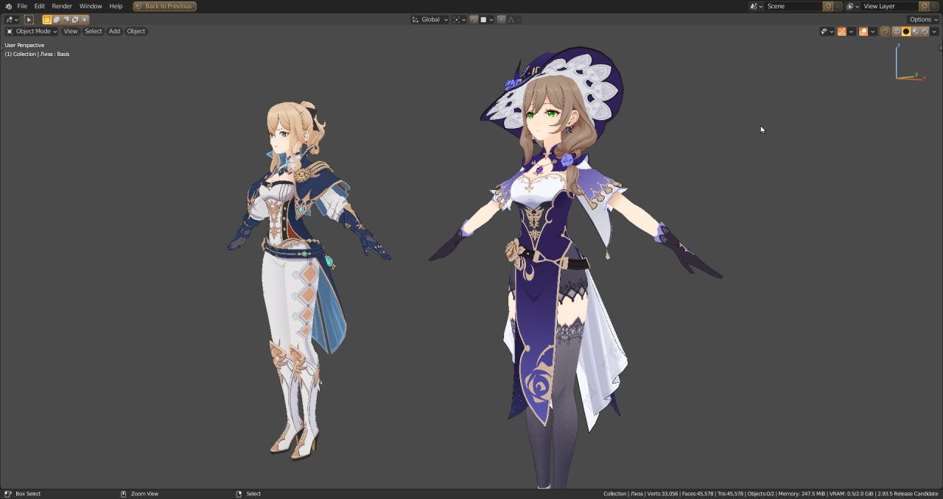Click the Verts:33,056 statistic in status bar
The image size is (943, 499).
(661, 494)
